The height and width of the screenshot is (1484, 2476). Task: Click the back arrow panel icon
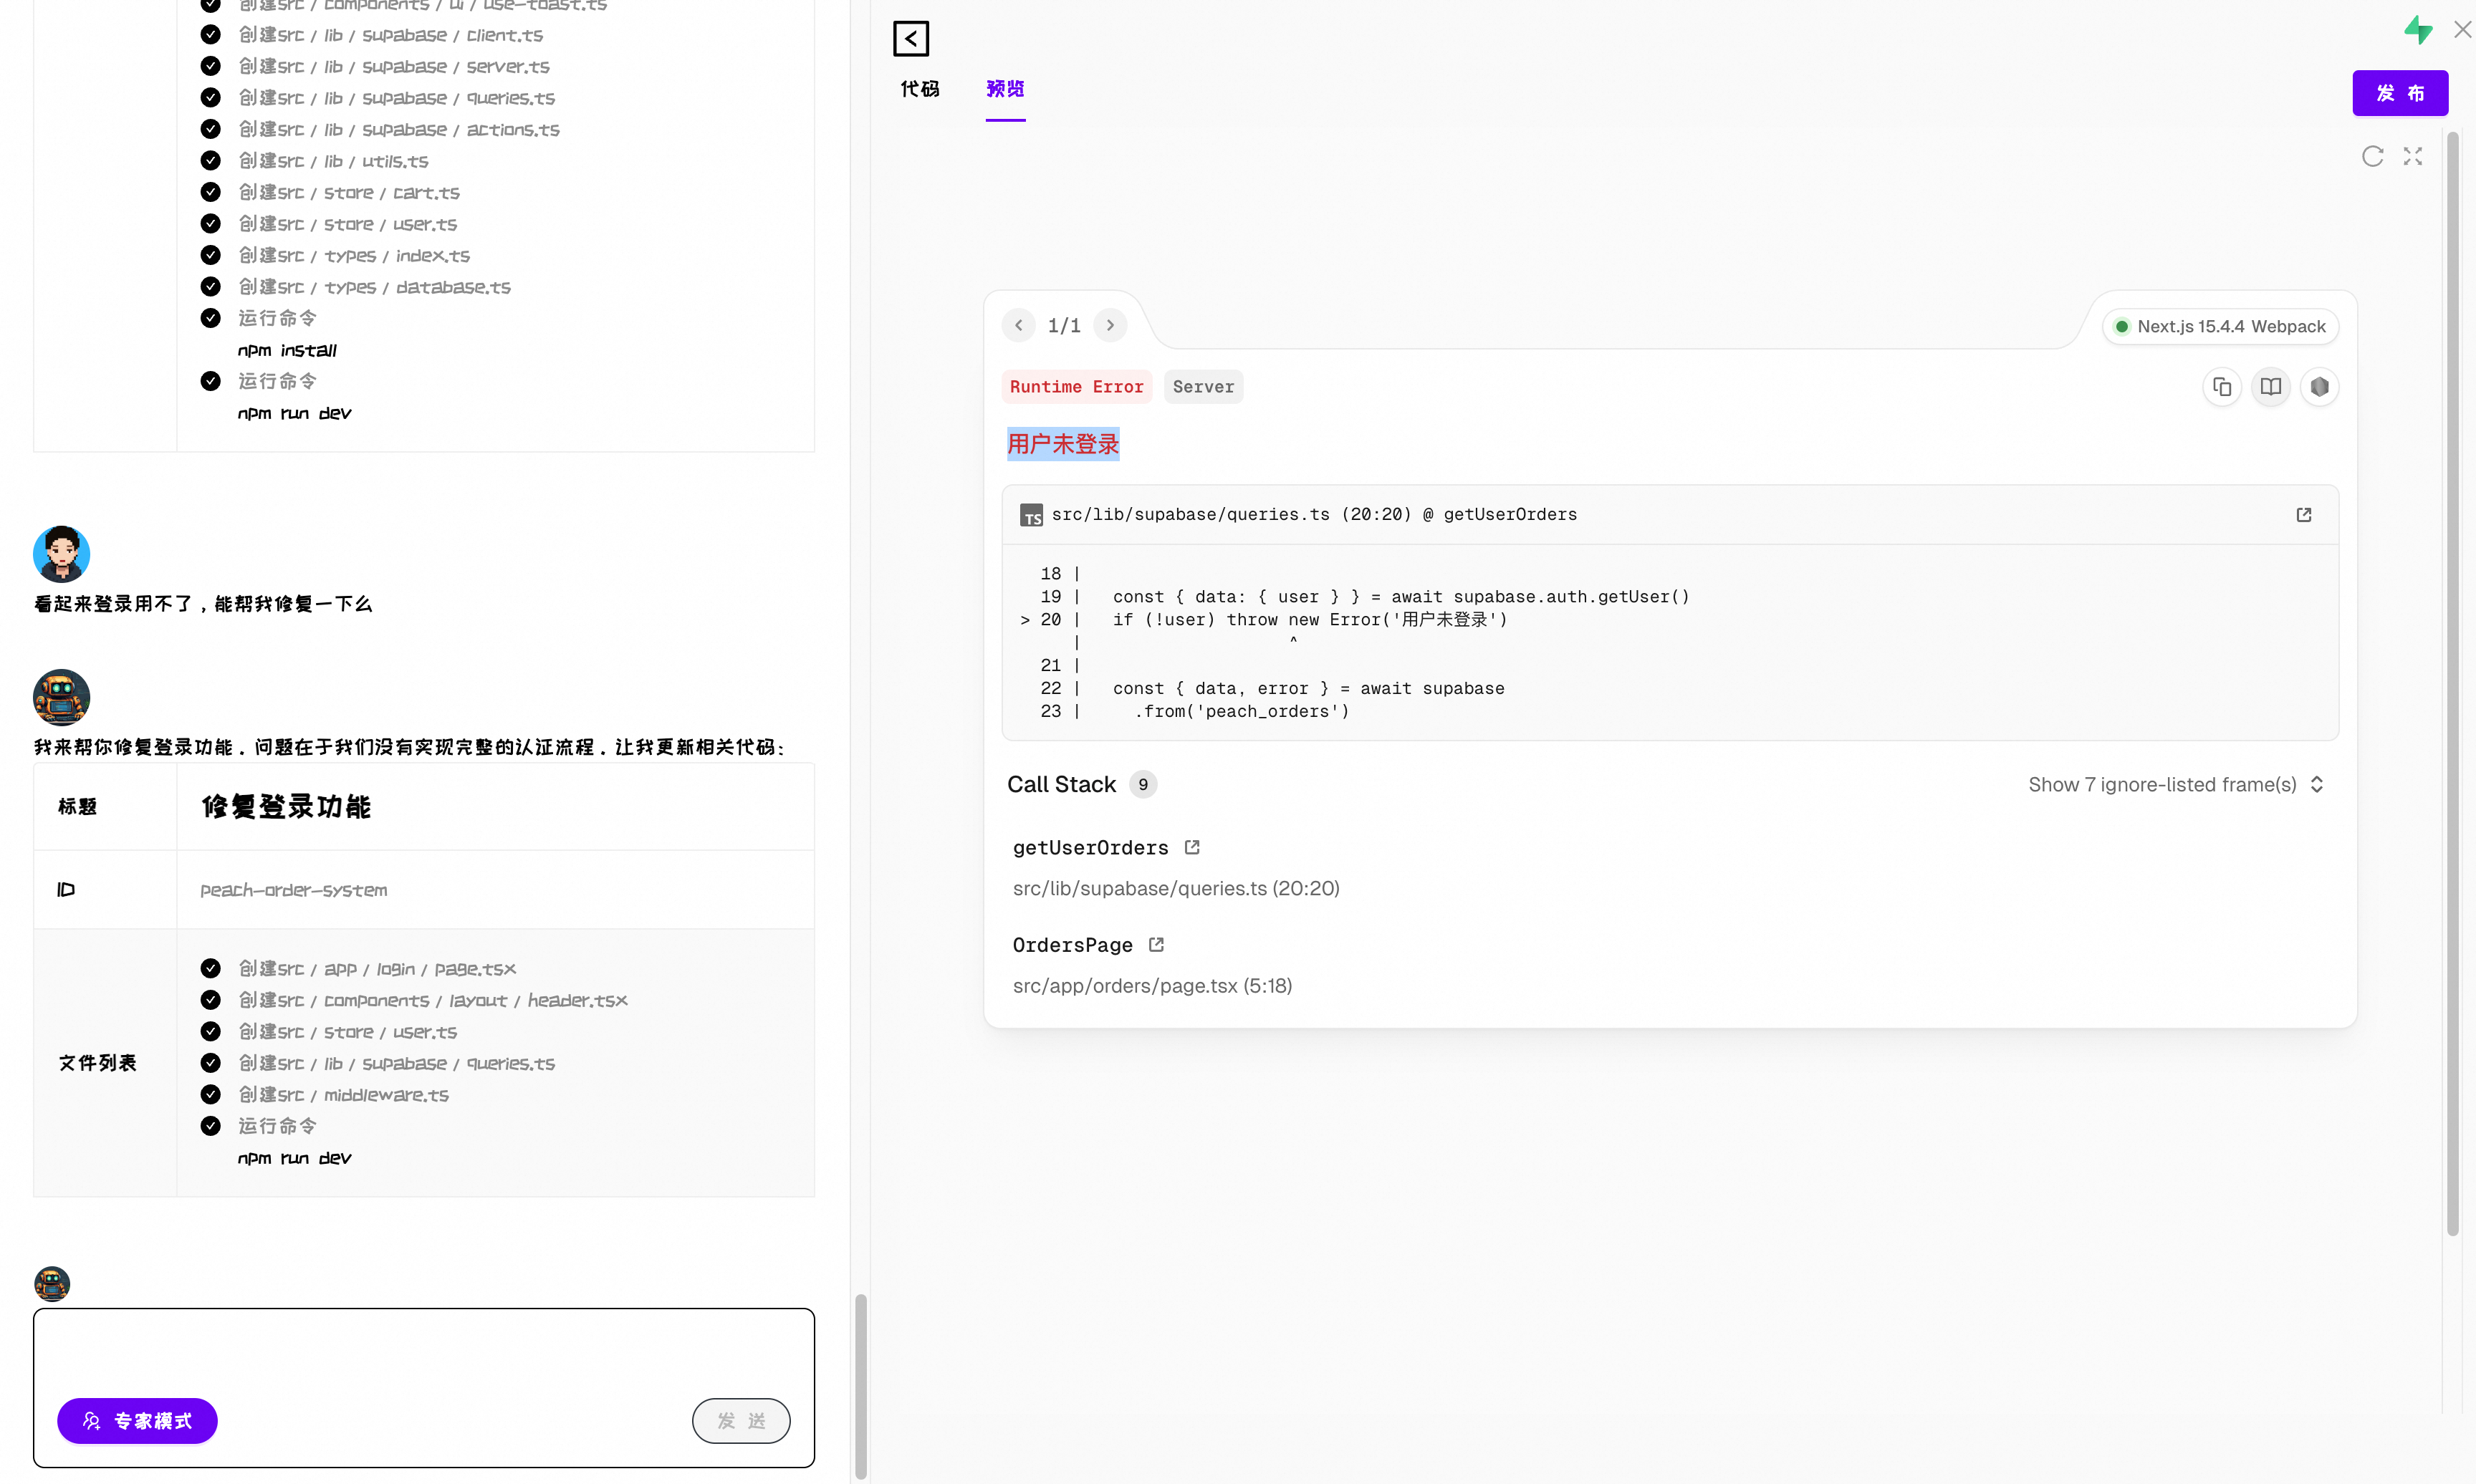[x=910, y=39]
